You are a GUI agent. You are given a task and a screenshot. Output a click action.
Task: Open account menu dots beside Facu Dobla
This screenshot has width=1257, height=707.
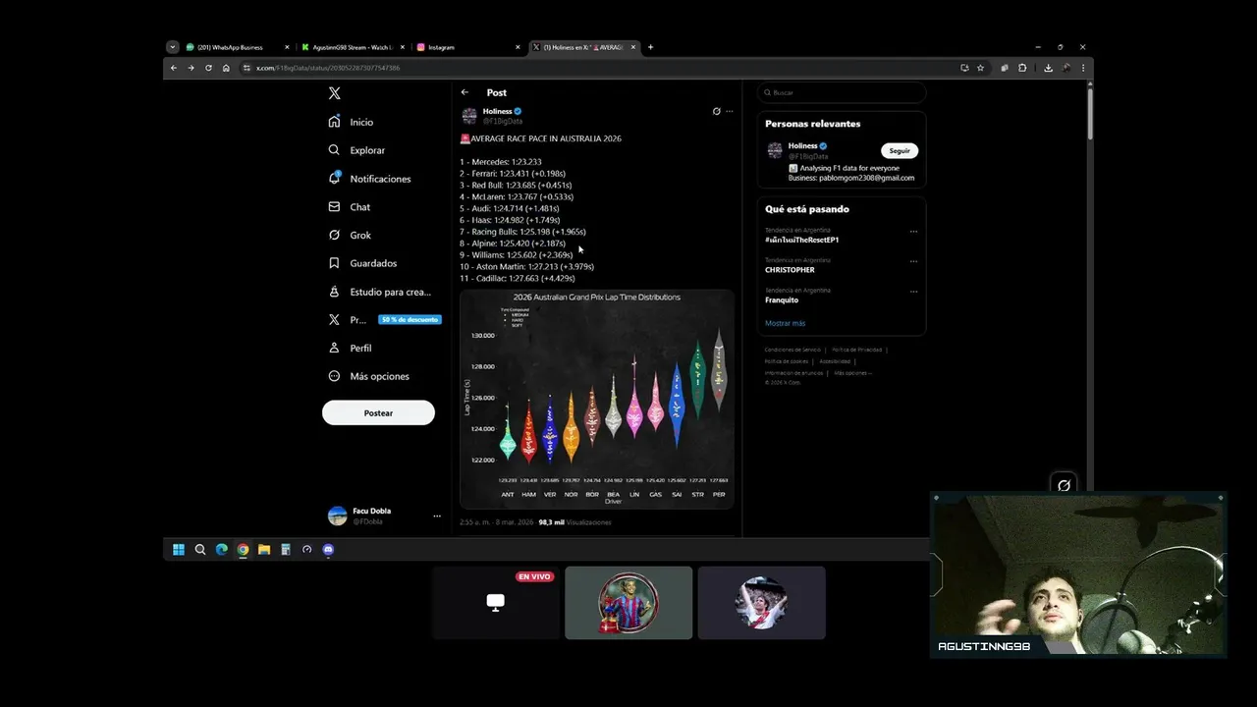(x=437, y=516)
